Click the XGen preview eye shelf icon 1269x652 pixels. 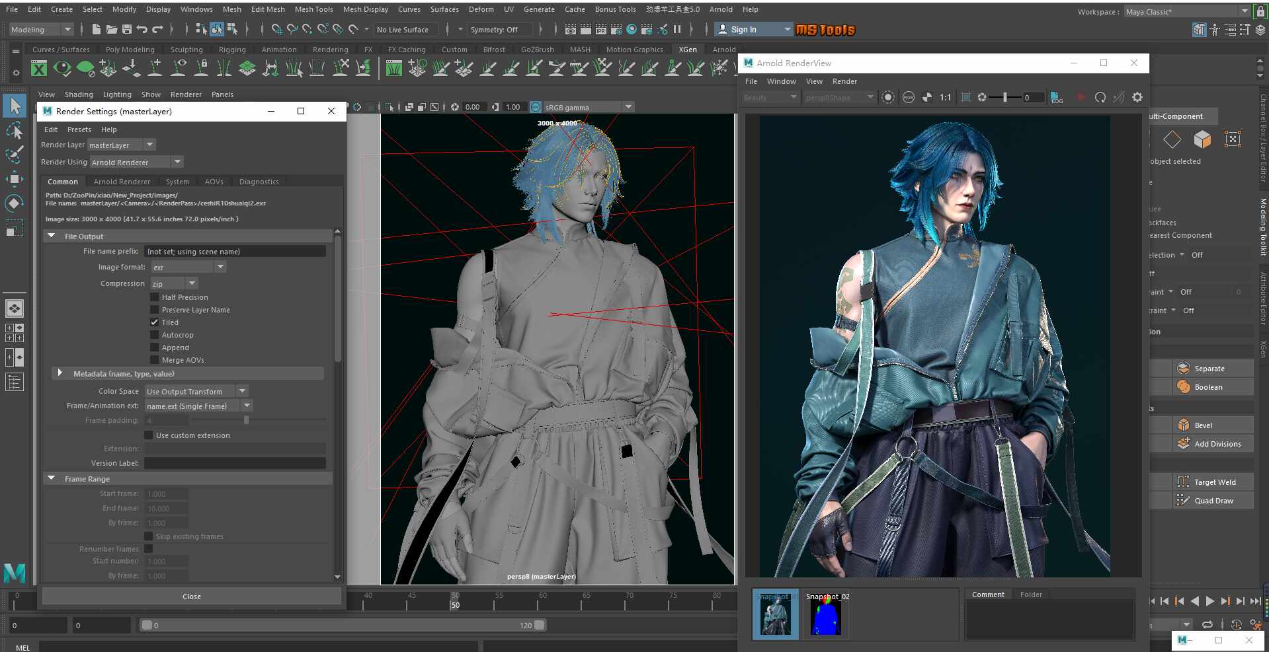click(62, 68)
